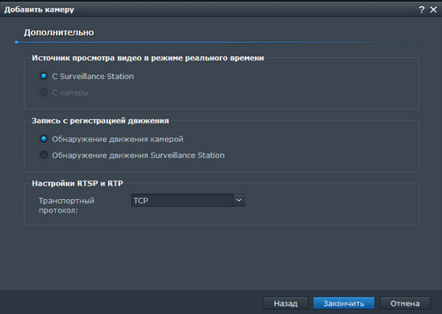Select the 'С Surveillance Station' video source
The height and width of the screenshot is (314, 442).
coord(44,76)
